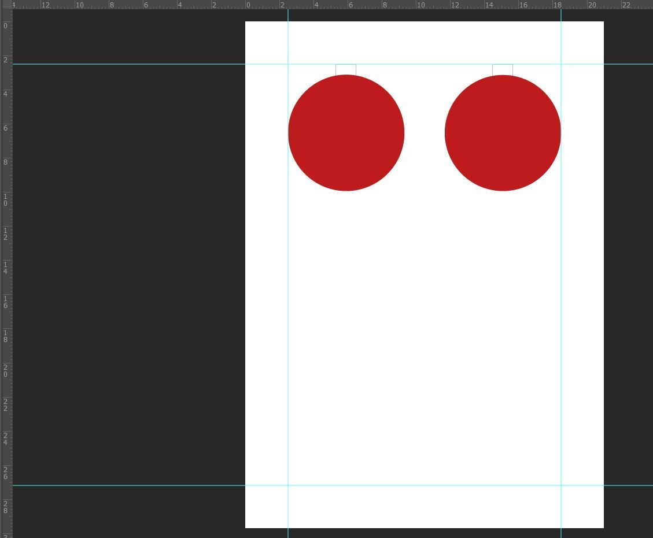This screenshot has height=538, width=653.
Task: Click the 24 mark on the vertical ruler
Action: (5, 439)
